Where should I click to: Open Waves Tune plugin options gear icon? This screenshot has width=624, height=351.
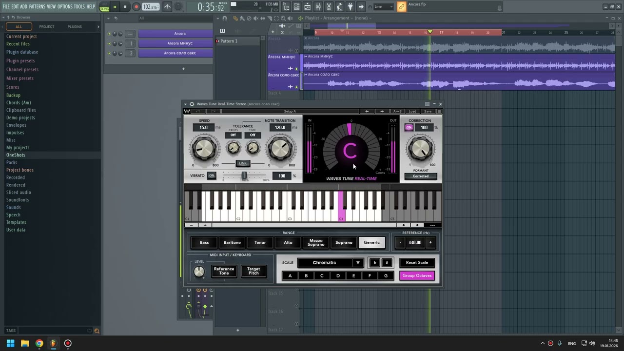[192, 104]
